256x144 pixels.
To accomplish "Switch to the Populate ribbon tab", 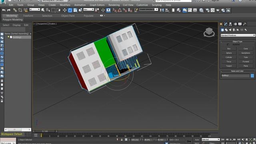I will [89, 16].
